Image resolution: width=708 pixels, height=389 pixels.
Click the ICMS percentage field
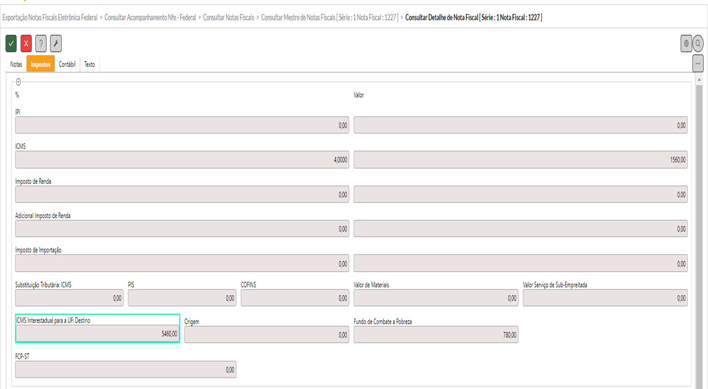182,160
